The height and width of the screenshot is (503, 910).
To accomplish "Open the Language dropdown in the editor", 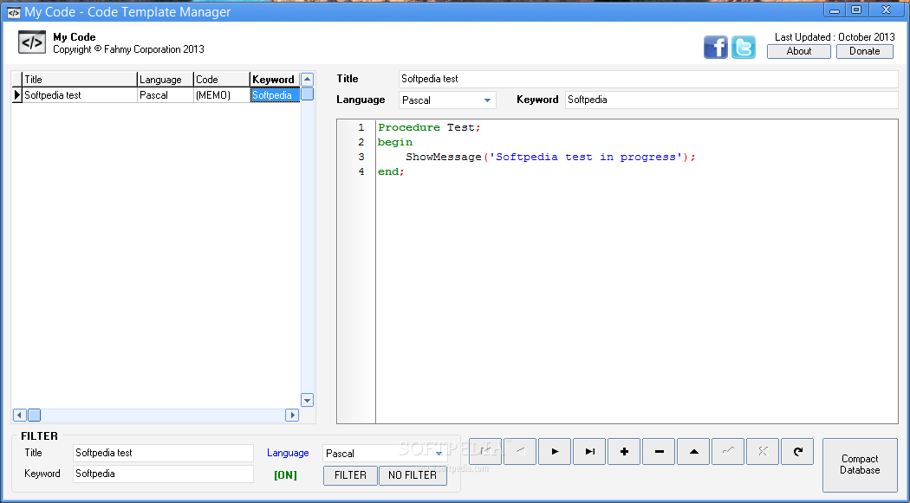I will click(x=487, y=100).
